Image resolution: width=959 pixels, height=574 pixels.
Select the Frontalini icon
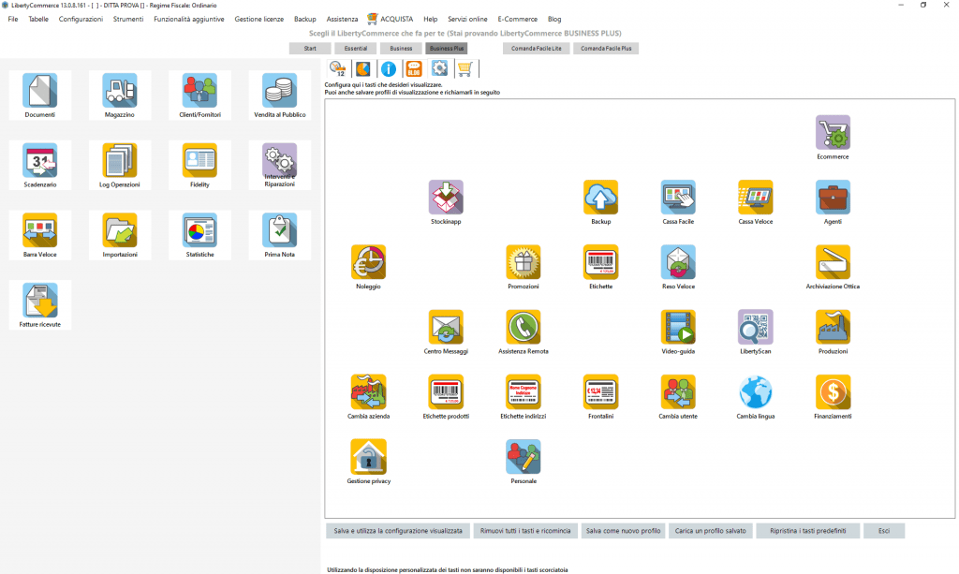(600, 391)
